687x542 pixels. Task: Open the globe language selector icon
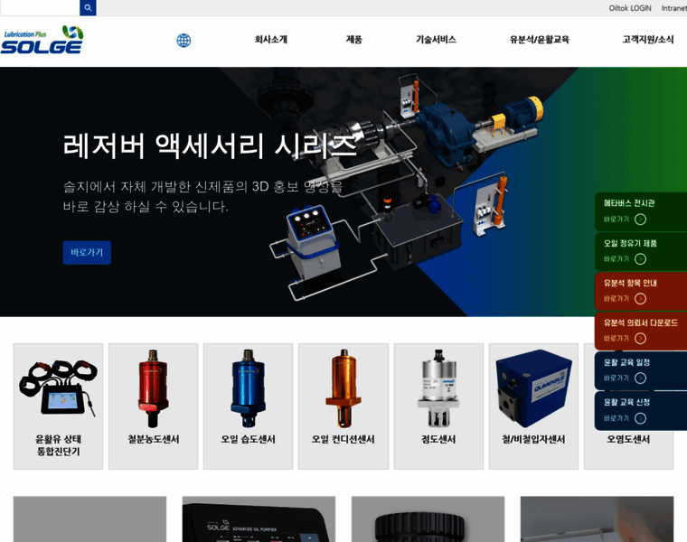pyautogui.click(x=184, y=41)
